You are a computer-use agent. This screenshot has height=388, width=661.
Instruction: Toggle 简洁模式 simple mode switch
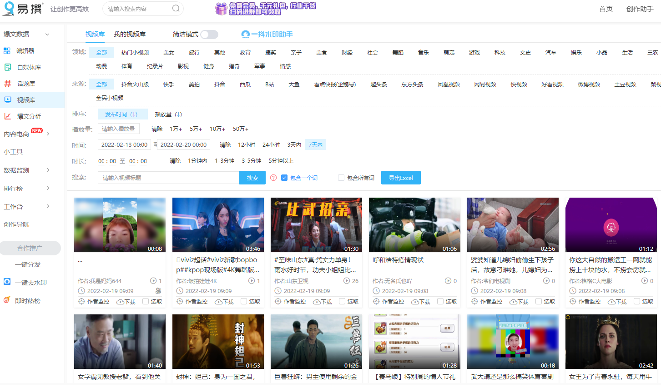[x=209, y=34]
